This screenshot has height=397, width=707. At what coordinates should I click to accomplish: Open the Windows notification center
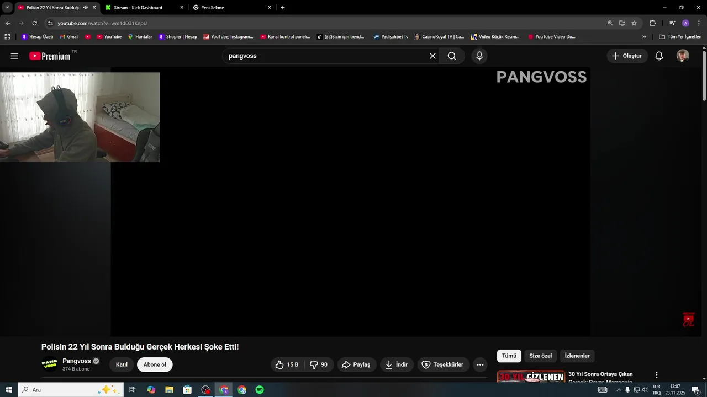click(x=695, y=390)
